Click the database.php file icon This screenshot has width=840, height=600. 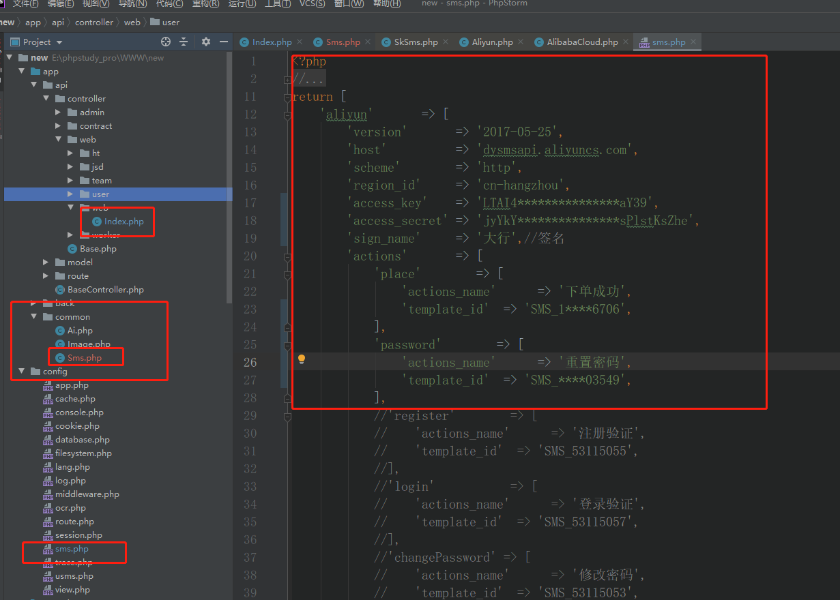click(48, 440)
